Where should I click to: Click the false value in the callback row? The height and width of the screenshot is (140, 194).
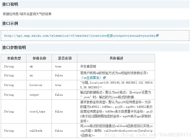59,131
